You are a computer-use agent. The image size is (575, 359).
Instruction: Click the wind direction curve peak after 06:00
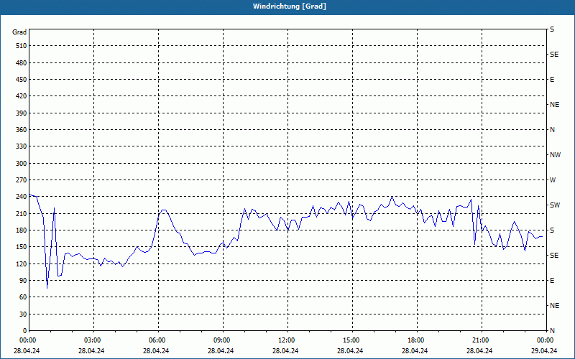(164, 210)
